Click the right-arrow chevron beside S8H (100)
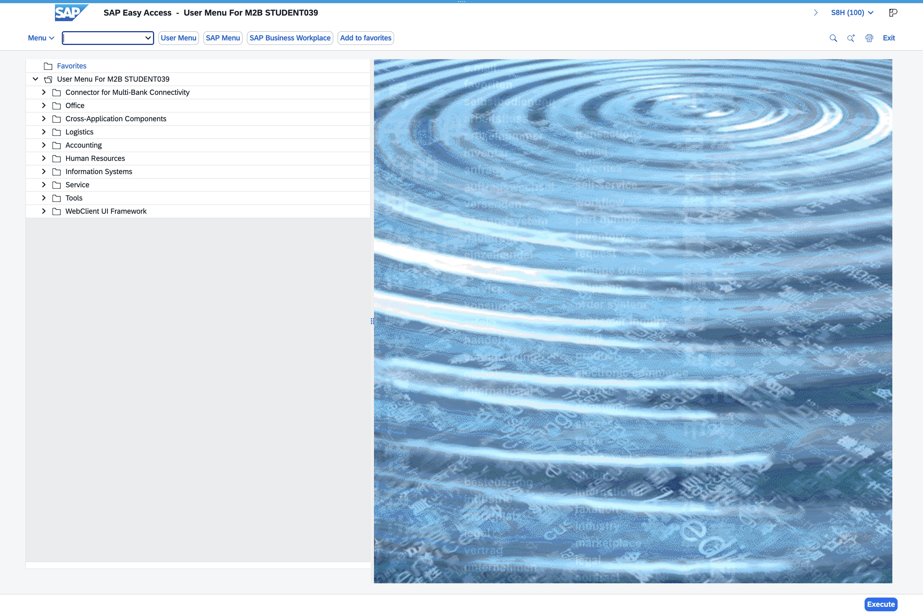The width and height of the screenshot is (923, 615). [816, 13]
